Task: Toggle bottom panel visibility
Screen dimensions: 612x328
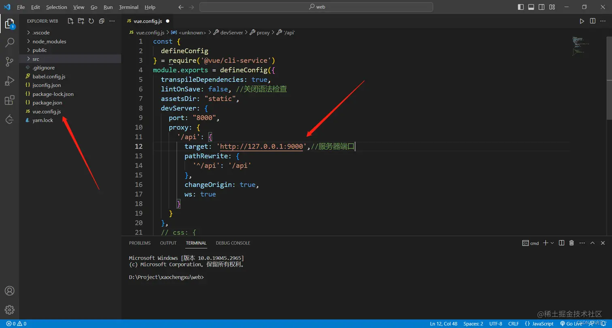Action: pos(531,7)
